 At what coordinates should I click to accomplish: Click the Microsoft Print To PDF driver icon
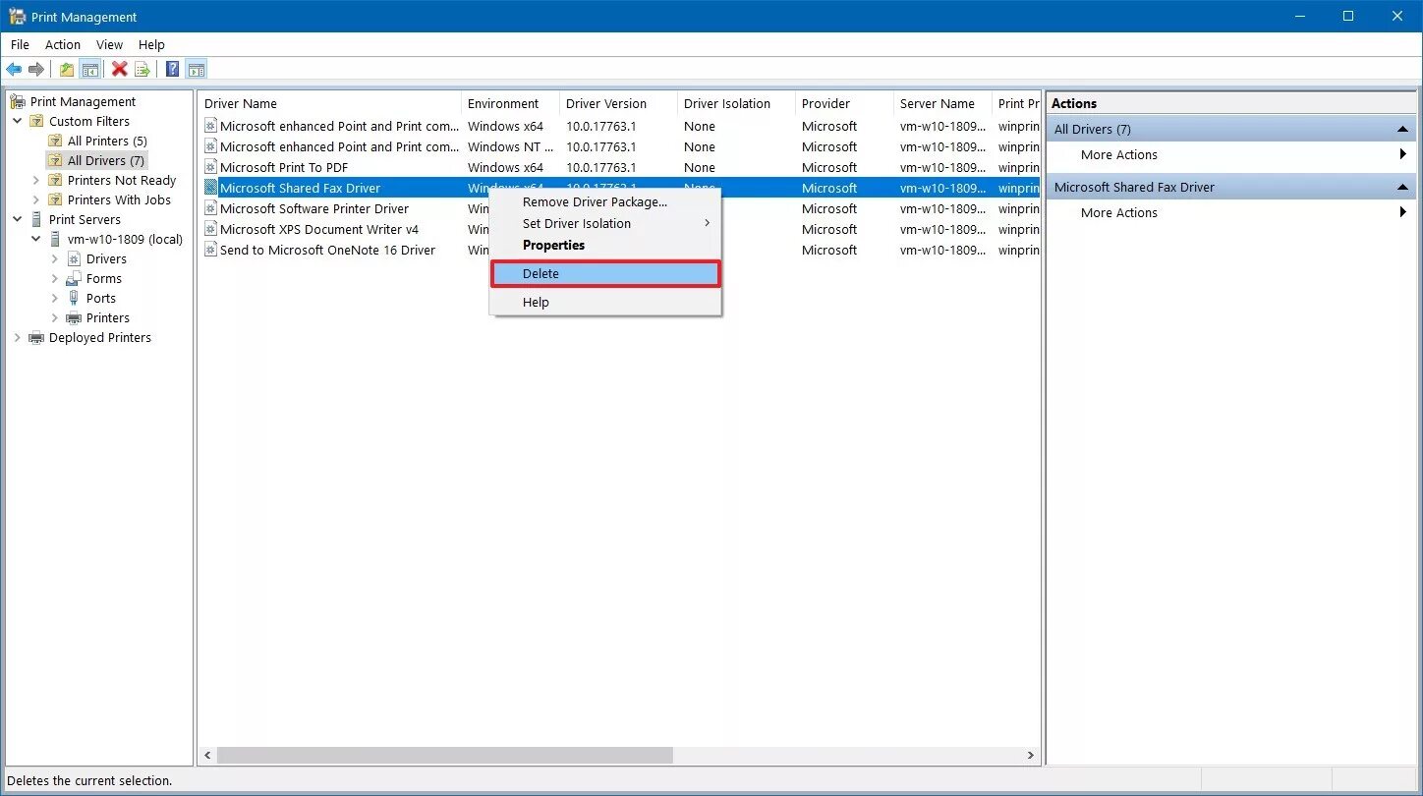[210, 167]
